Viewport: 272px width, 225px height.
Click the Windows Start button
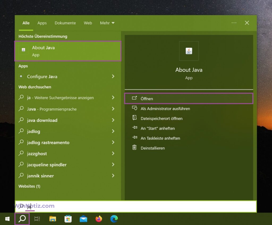point(7,219)
